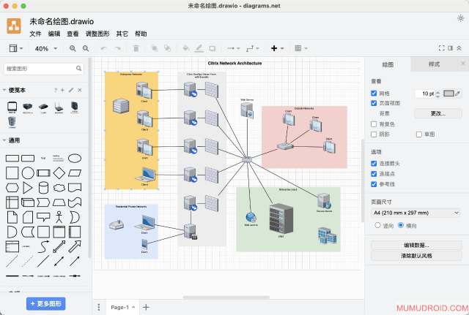Open the 40% zoom level dropdown
Image resolution: width=469 pixels, height=315 pixels.
tap(45, 48)
